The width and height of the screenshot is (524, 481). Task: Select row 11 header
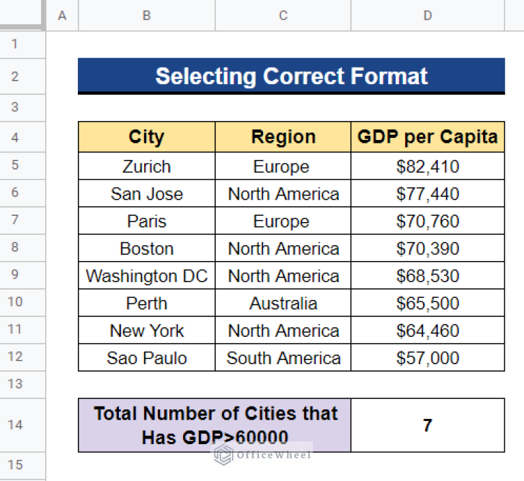click(x=23, y=330)
